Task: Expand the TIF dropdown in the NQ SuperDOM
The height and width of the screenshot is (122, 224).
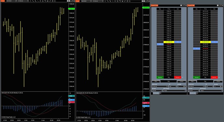Action: tap(213, 86)
